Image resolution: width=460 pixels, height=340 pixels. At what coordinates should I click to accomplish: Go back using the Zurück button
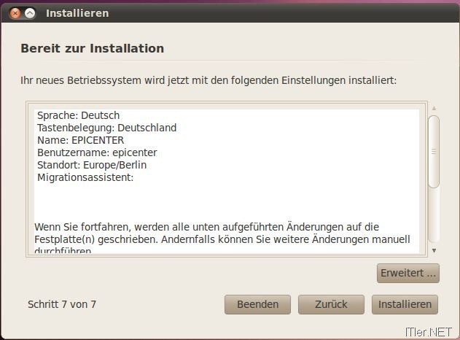pos(331,304)
